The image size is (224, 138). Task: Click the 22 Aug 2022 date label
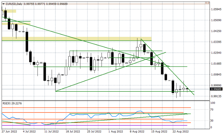click(x=181, y=132)
